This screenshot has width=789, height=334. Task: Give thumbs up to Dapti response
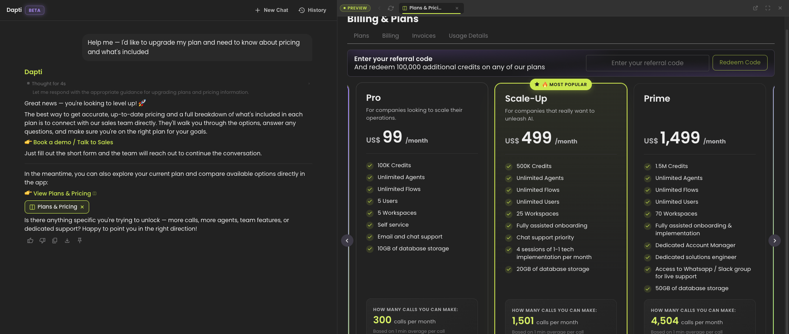pos(30,240)
